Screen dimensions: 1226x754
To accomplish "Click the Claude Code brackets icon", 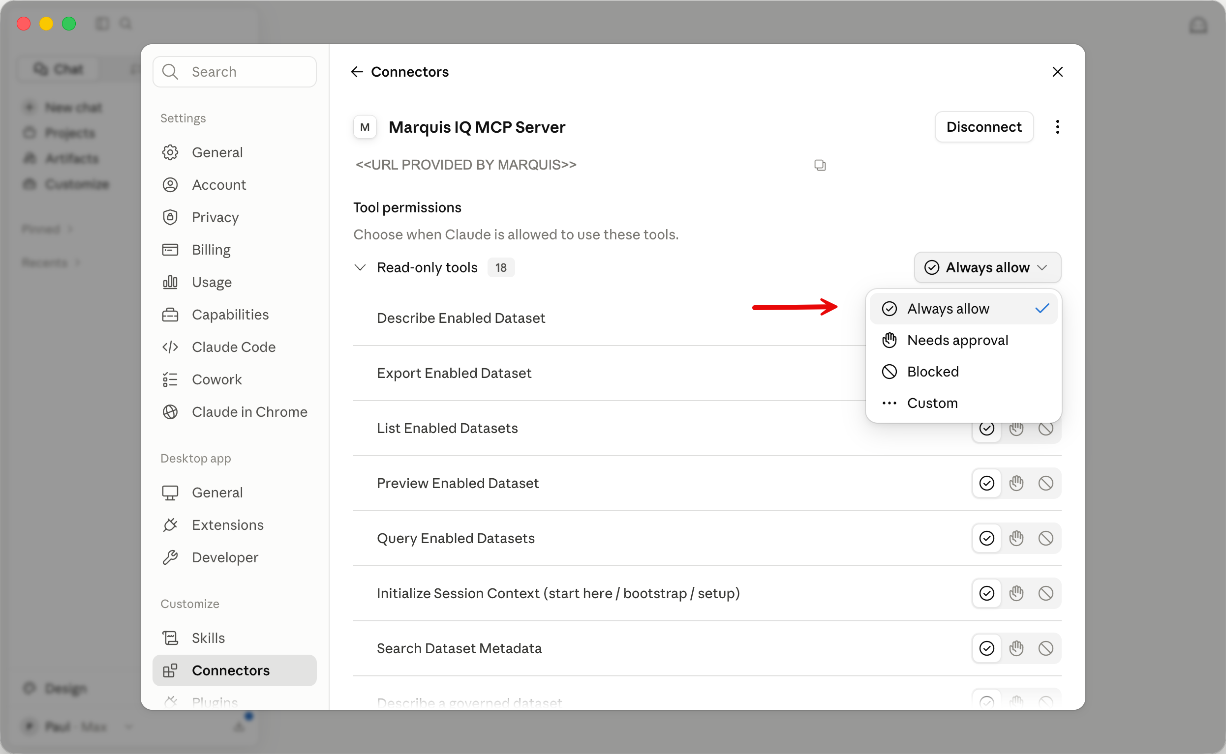I will (x=170, y=347).
